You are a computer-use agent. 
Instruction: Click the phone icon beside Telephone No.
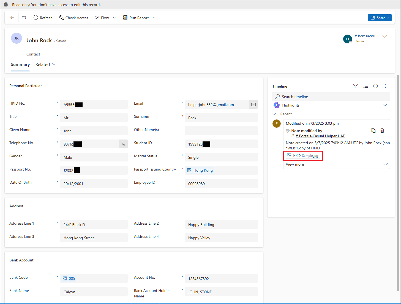tap(123, 144)
